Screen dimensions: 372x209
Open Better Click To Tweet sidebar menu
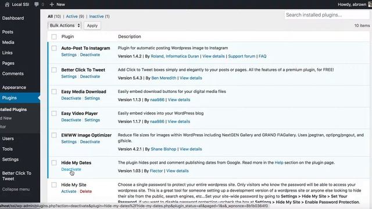[x=17, y=176]
